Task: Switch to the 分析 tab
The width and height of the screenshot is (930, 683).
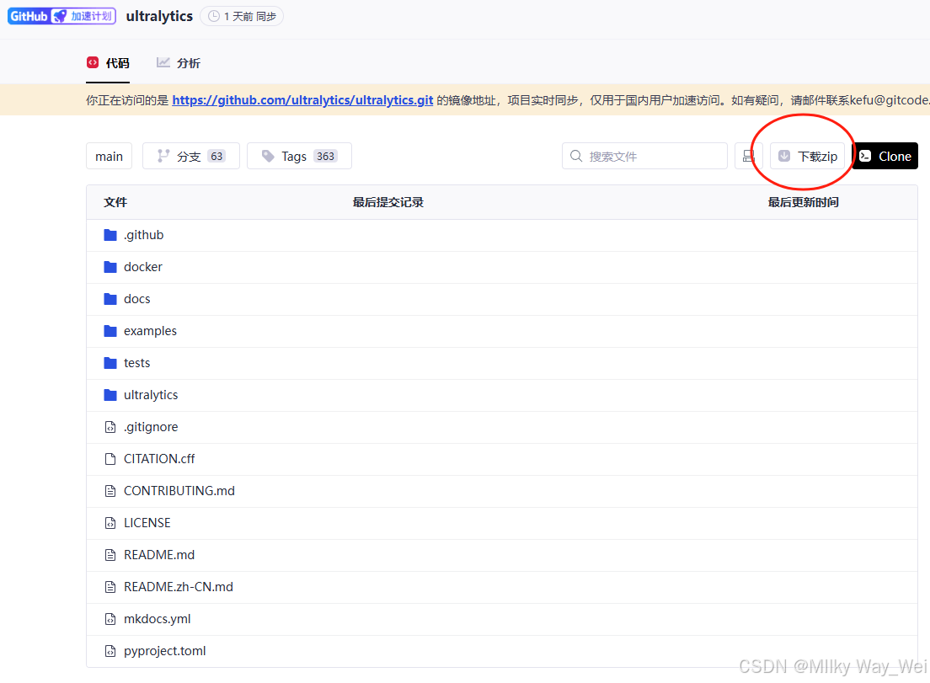Action: point(178,63)
